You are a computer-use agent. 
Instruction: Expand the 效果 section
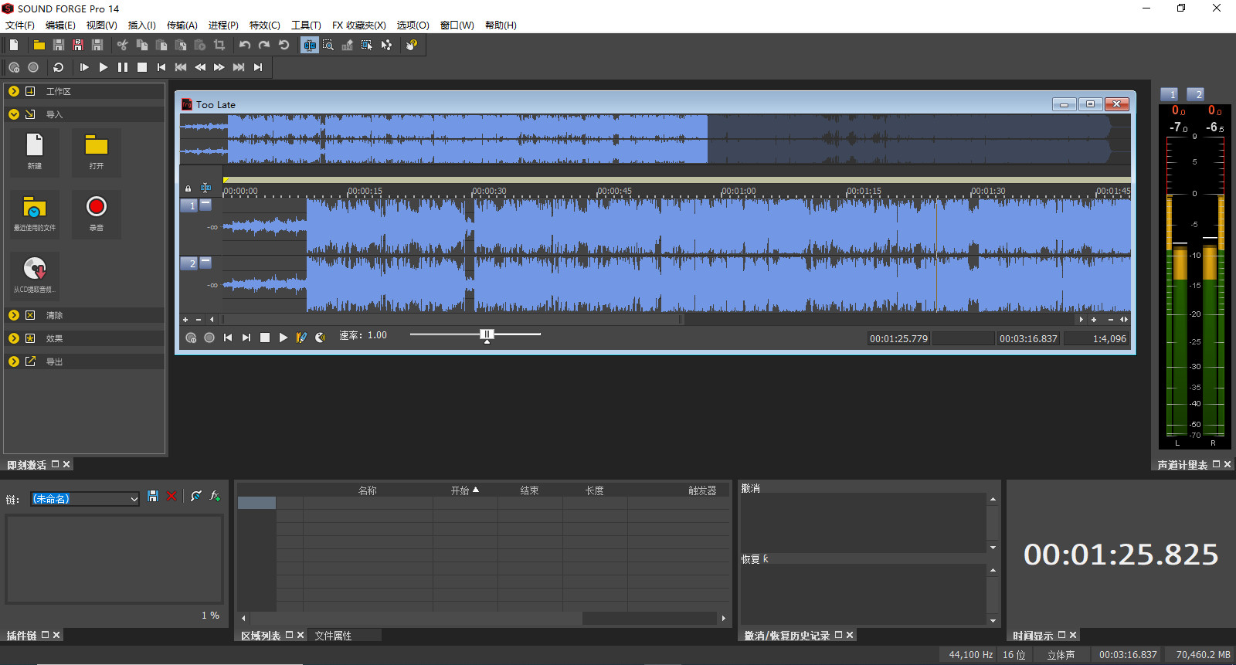pos(14,338)
